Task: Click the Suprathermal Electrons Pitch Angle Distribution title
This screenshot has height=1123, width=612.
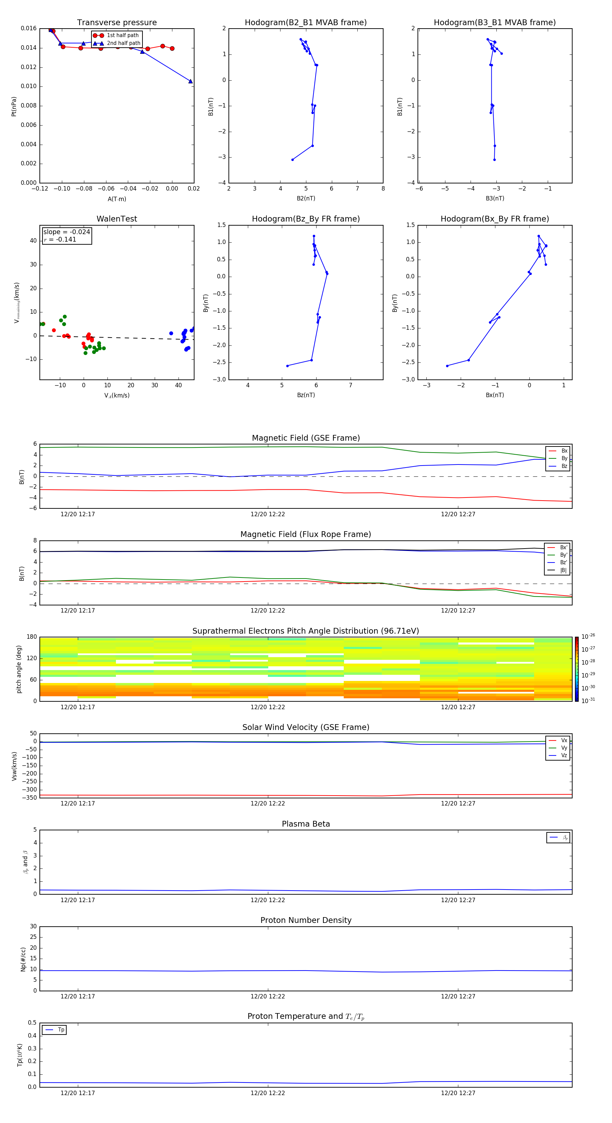Action: click(306, 631)
